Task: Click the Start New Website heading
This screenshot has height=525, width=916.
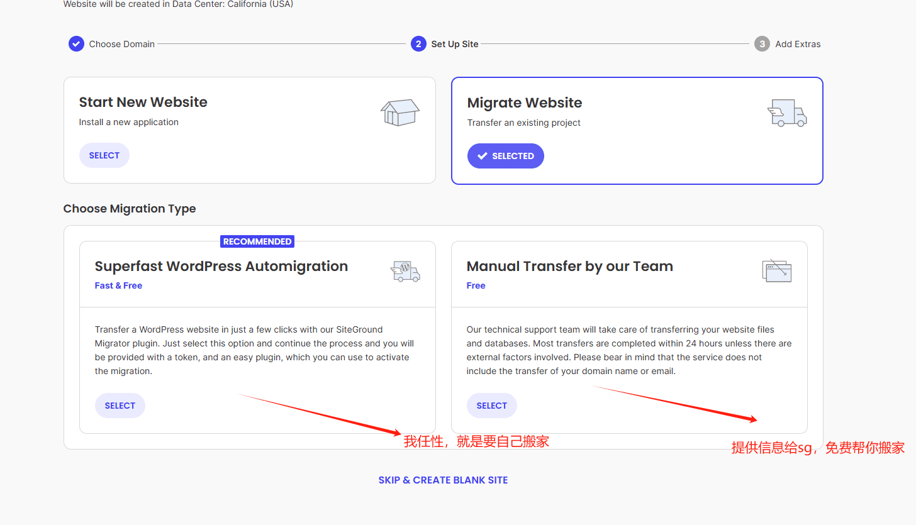Action: tap(143, 102)
